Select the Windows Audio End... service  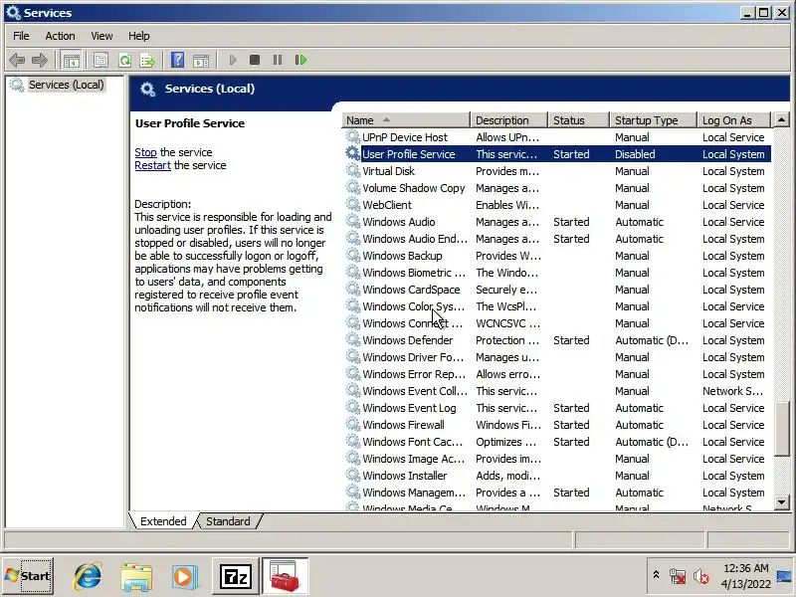click(x=557, y=239)
